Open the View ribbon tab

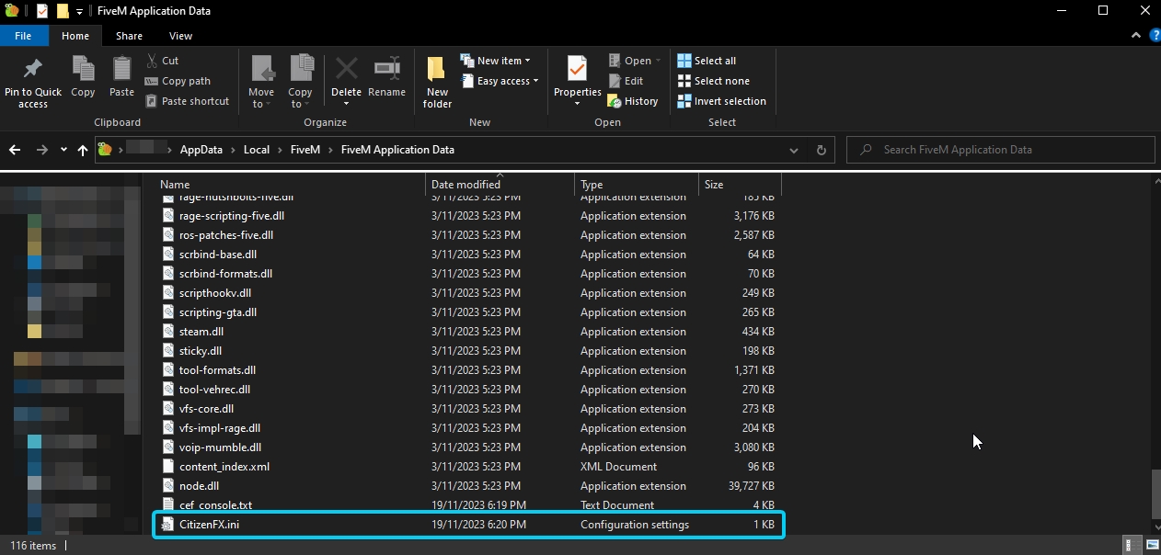point(180,36)
